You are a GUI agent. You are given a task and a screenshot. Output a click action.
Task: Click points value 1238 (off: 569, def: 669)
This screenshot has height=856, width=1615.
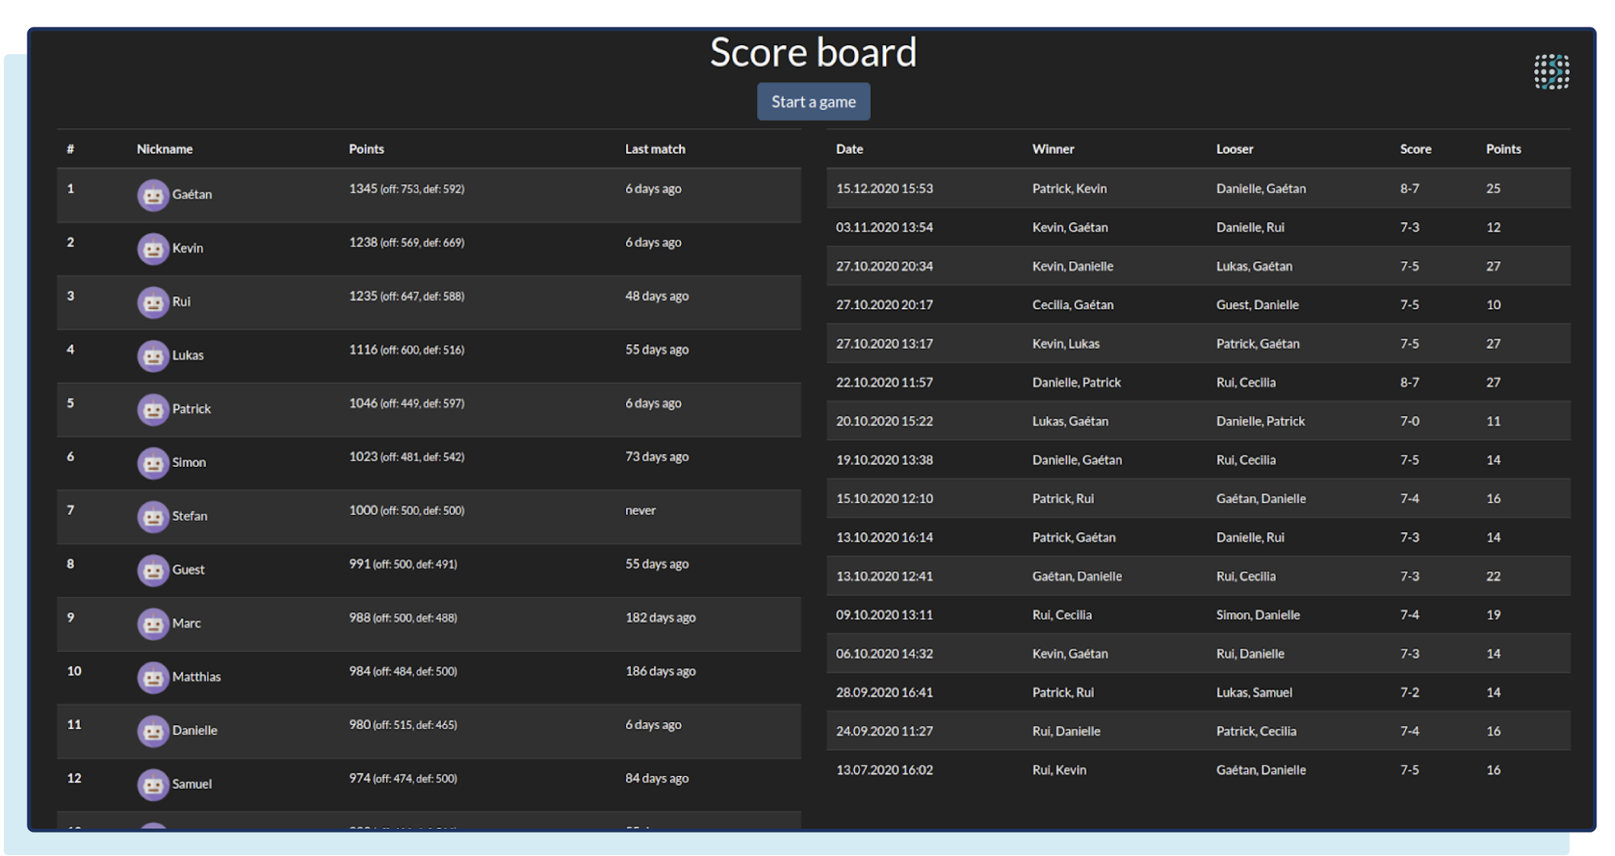pyautogui.click(x=406, y=242)
